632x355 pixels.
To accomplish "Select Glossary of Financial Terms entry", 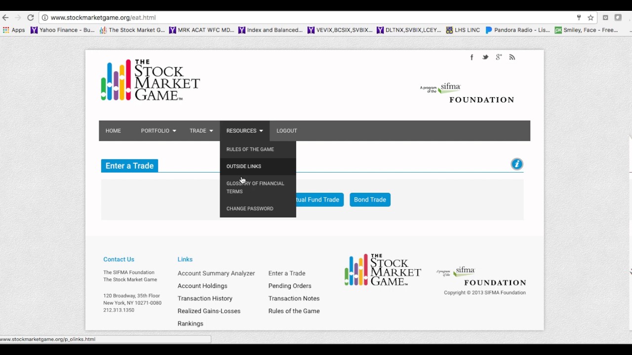I will [258, 187].
